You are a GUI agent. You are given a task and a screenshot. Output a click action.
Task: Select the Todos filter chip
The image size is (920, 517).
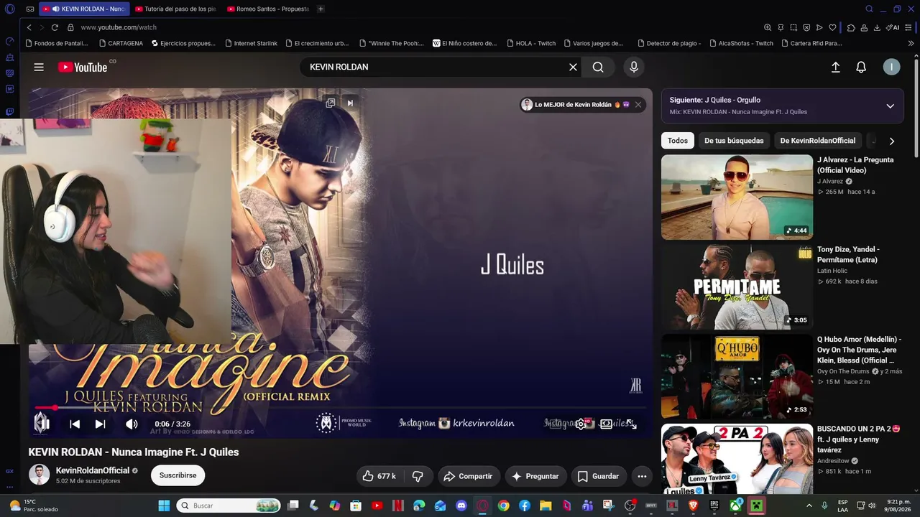(x=678, y=141)
